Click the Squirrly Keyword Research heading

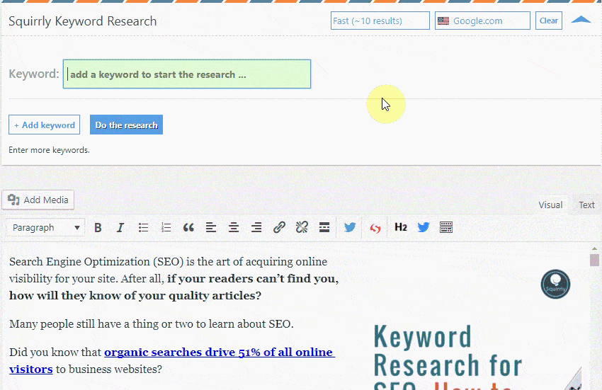tap(83, 21)
